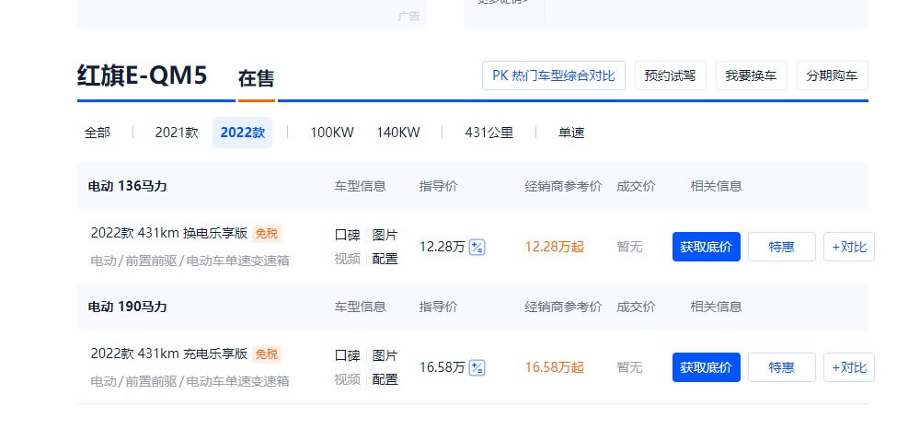The height and width of the screenshot is (429, 897).
Task: Click 特惠 for 换电乐享版 row
Action: point(782,247)
